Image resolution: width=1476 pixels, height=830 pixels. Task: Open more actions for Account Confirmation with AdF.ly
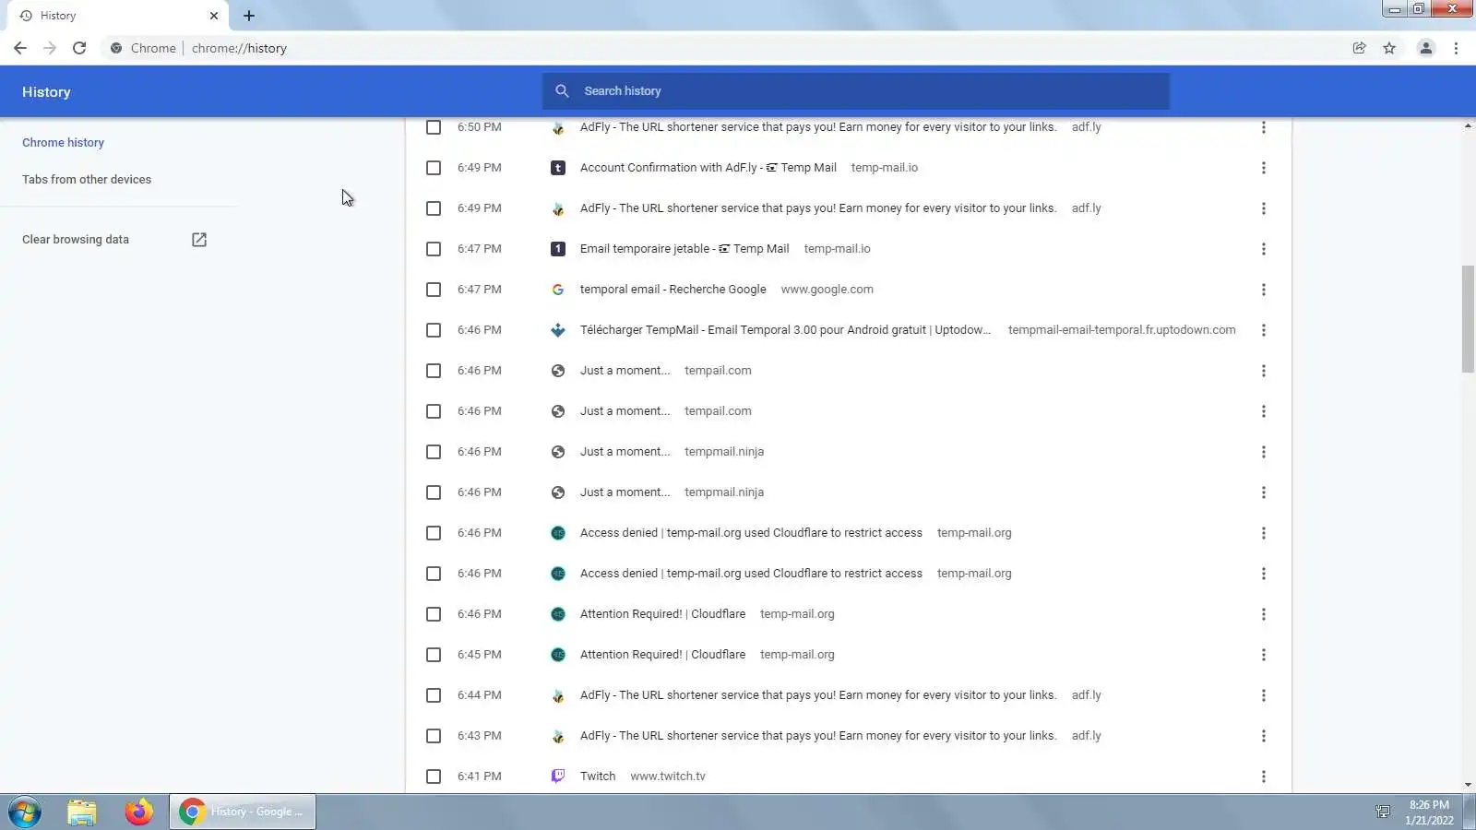pyautogui.click(x=1264, y=168)
